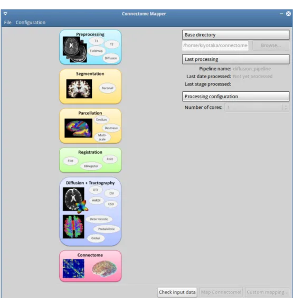The height and width of the screenshot is (298, 293).
Task: Open the File menu
Action: [x=7, y=22]
